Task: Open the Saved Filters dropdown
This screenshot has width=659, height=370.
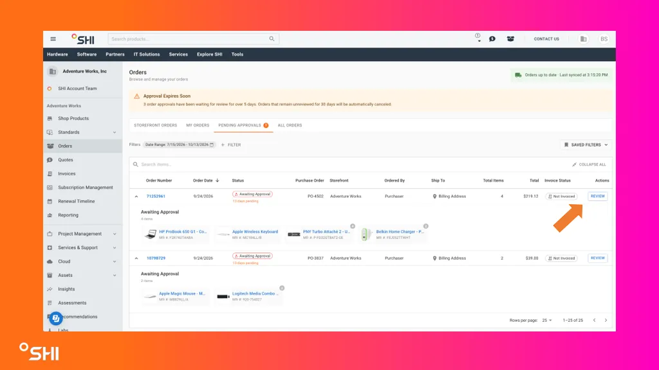Action: point(586,145)
